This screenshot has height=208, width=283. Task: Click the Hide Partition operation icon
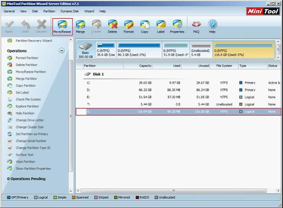coord(10,113)
